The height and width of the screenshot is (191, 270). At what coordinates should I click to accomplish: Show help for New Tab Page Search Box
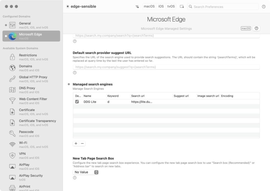[x=75, y=178]
